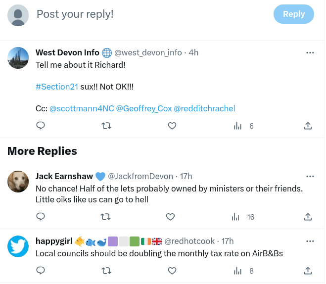Repost West Devon Info's tweet

coord(106,126)
